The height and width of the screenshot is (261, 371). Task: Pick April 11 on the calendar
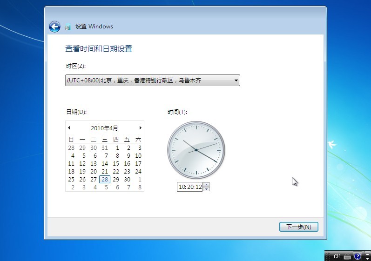coord(71,164)
